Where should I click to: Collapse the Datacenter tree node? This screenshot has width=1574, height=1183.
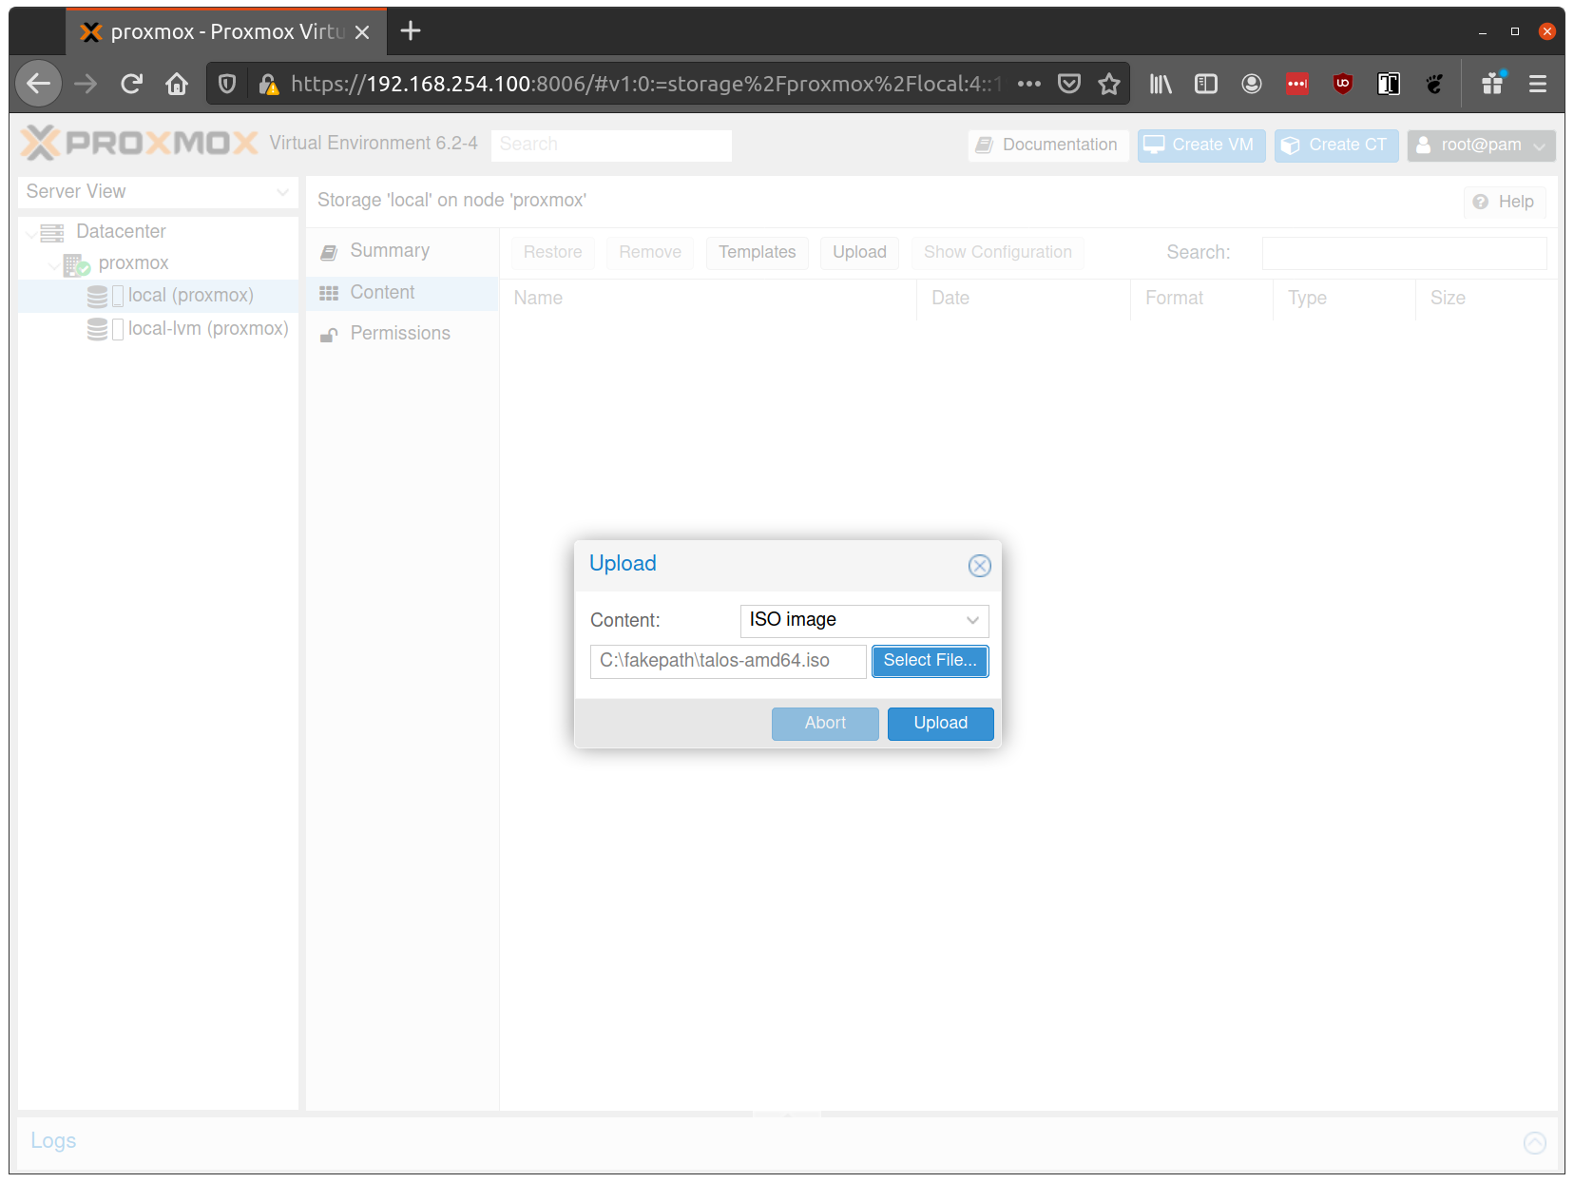pos(32,233)
